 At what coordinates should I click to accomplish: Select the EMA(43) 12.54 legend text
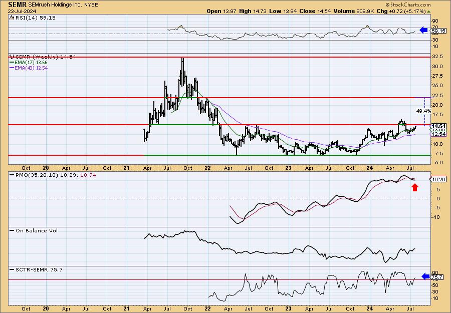coord(31,68)
